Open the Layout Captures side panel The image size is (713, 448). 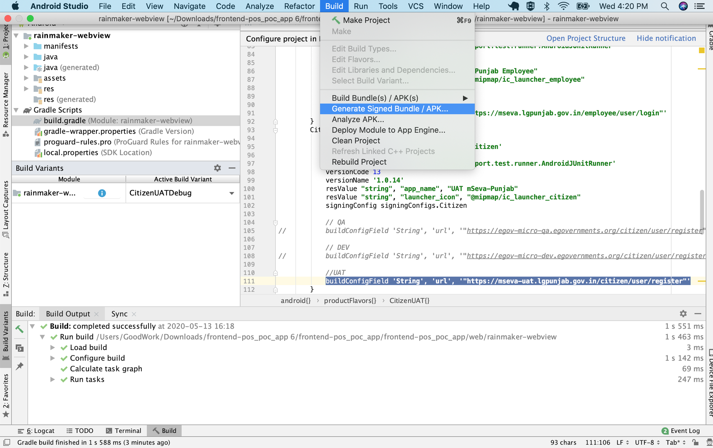click(x=6, y=209)
